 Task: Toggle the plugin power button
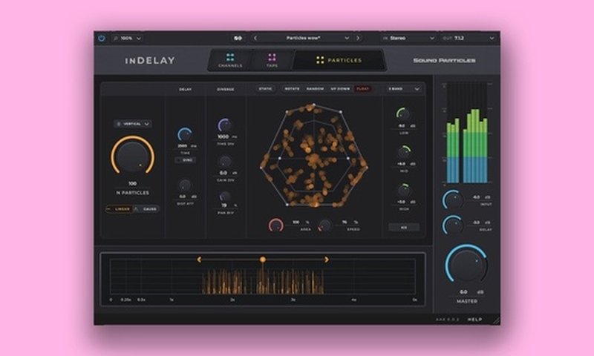pos(102,38)
